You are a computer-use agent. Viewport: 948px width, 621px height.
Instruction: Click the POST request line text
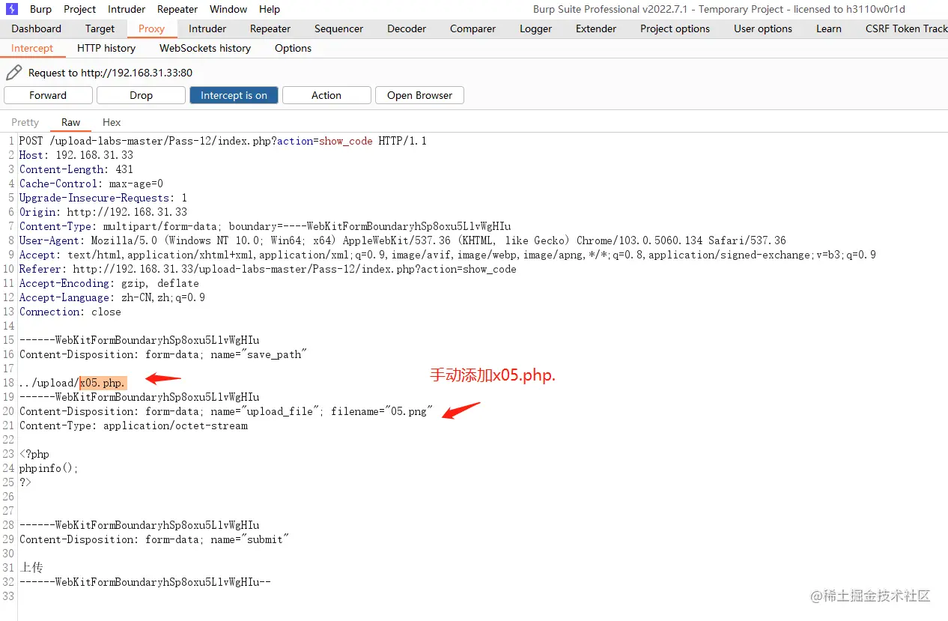(223, 141)
